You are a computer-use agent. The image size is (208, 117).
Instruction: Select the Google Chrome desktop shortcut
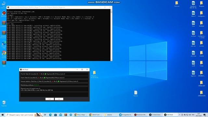coord(4,54)
